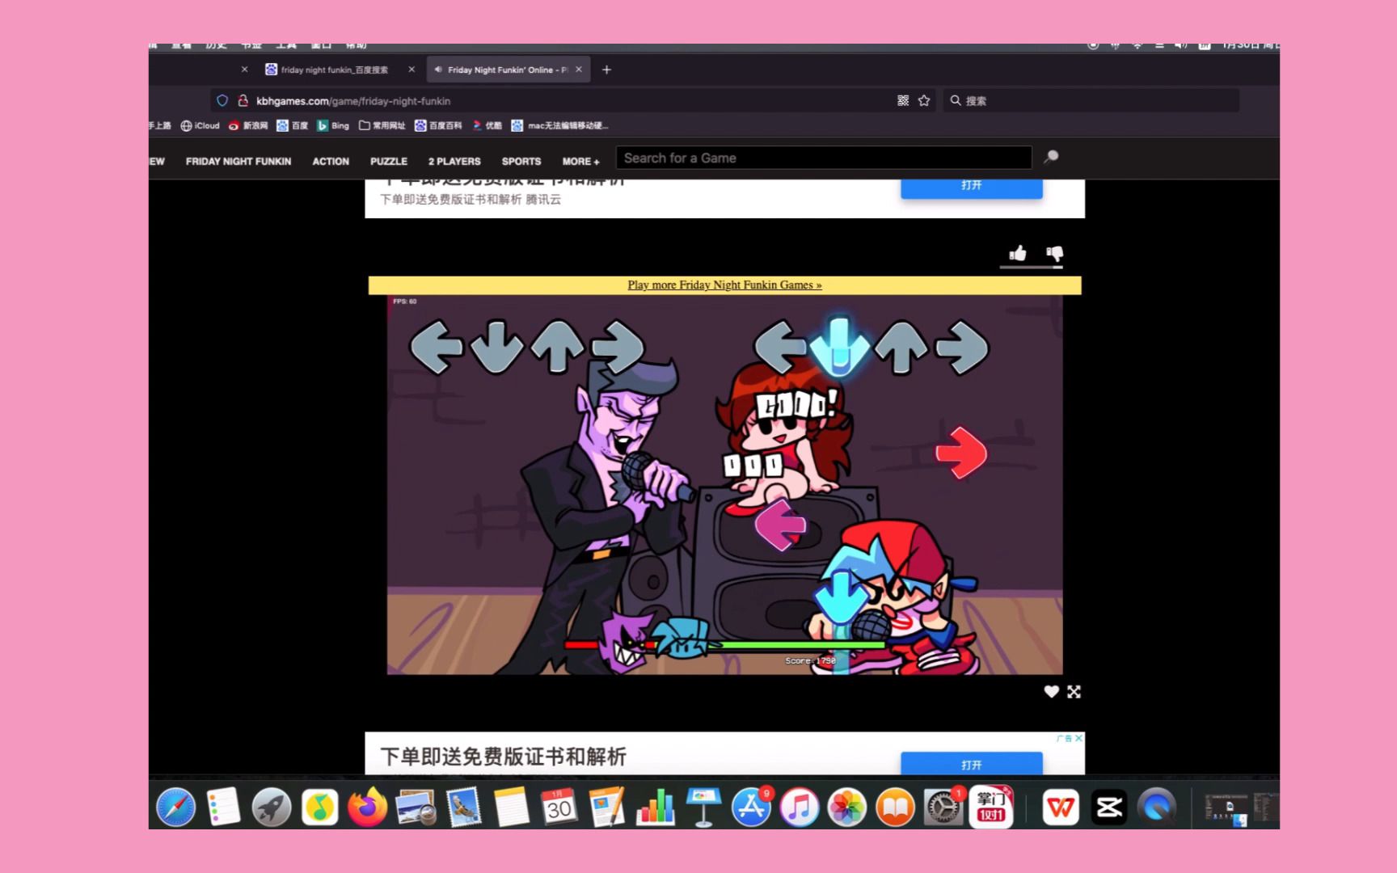Screen dimensions: 1397x873
Task: Open Launchpad rocket icon in dock
Action: tap(271, 807)
